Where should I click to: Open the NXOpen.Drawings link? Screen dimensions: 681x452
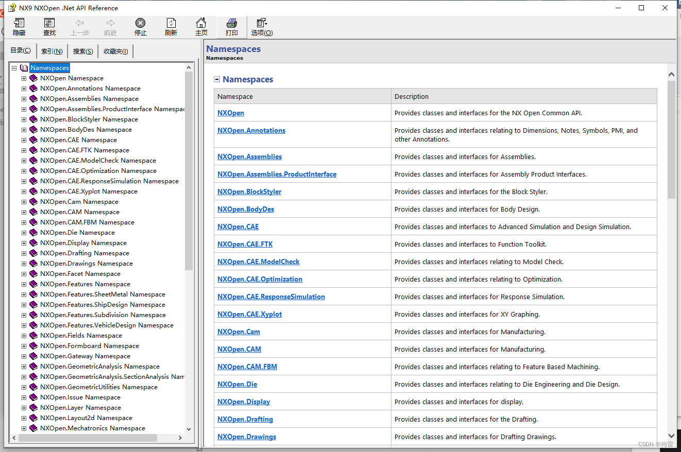tap(247, 437)
